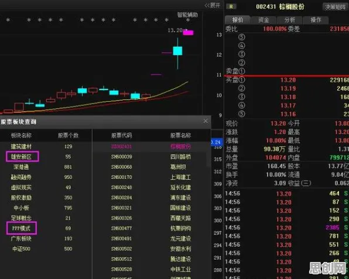Click the 外盘 104074 value
The height and width of the screenshot is (279, 349).
click(x=276, y=157)
